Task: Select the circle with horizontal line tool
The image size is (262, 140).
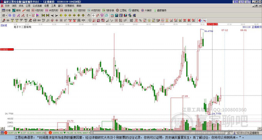Action: pos(35,20)
